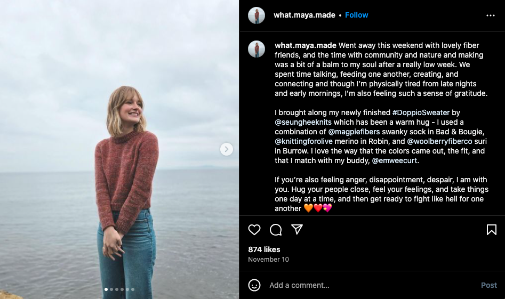Click avatar beside the caption text
The image size is (505, 299).
tap(256, 49)
